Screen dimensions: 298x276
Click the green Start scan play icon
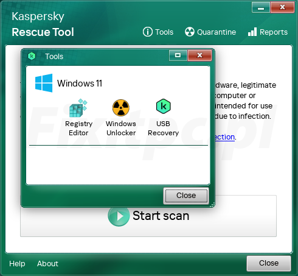(119, 216)
